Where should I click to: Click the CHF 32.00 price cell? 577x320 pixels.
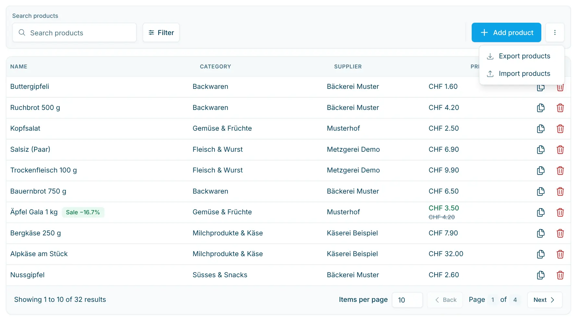tap(446, 254)
